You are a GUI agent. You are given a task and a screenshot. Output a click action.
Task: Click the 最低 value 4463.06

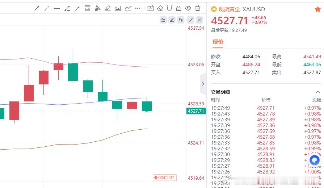[312, 64]
